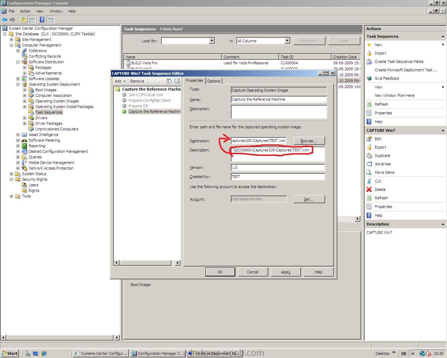Viewport: 447px width, 358px height.
Task: Expand the Software Updates node
Action: [18, 79]
